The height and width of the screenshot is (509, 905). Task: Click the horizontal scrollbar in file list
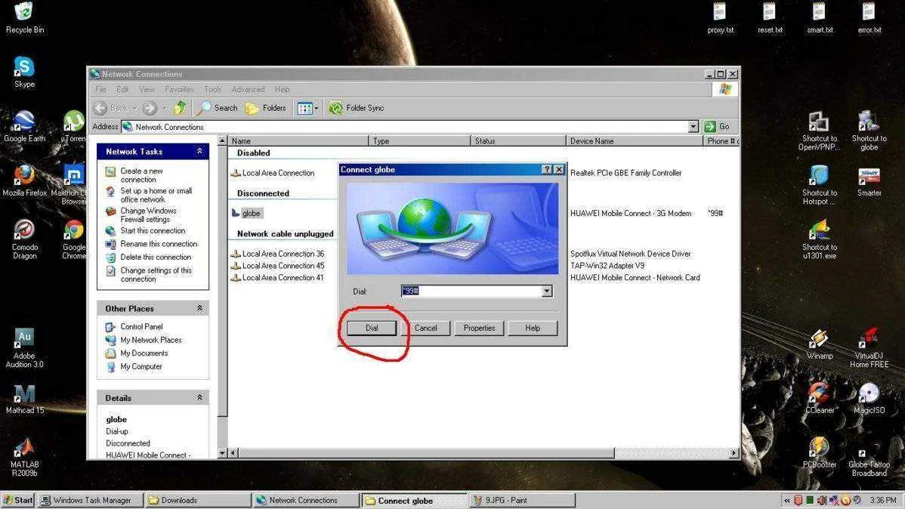[x=427, y=453]
